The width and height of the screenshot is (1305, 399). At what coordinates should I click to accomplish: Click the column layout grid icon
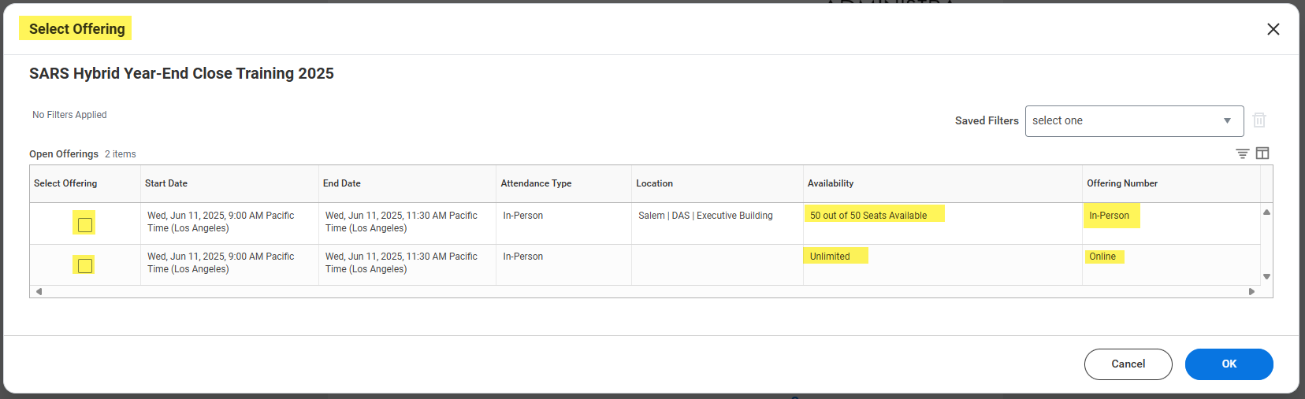[1262, 153]
